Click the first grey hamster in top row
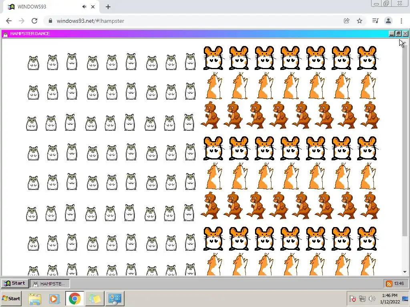 34,63
